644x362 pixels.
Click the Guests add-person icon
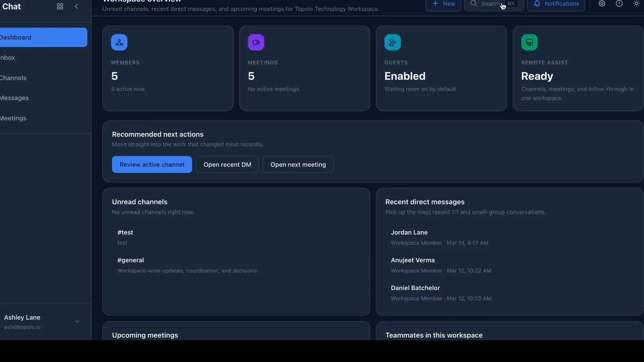tap(392, 42)
